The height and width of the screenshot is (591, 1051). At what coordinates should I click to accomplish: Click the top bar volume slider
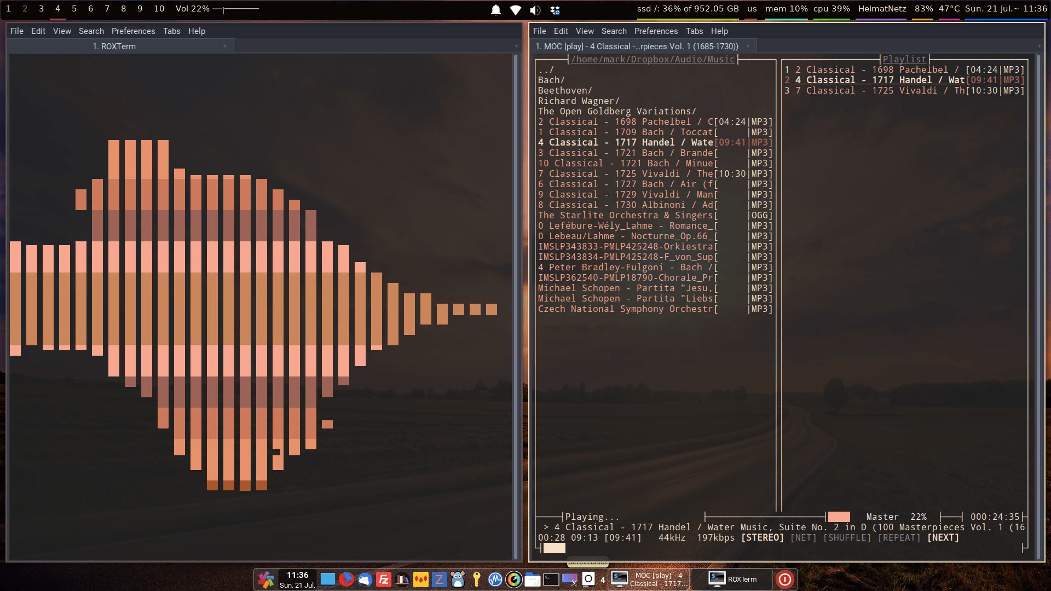tap(235, 9)
